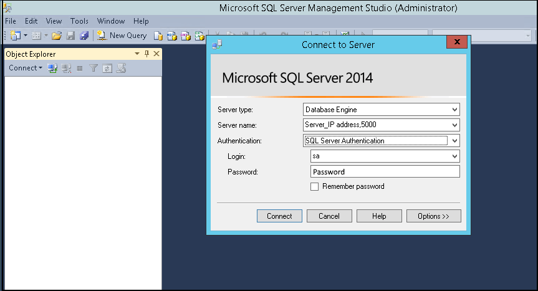Click the Database Engine Query icon
This screenshot has width=538, height=291.
click(x=158, y=36)
